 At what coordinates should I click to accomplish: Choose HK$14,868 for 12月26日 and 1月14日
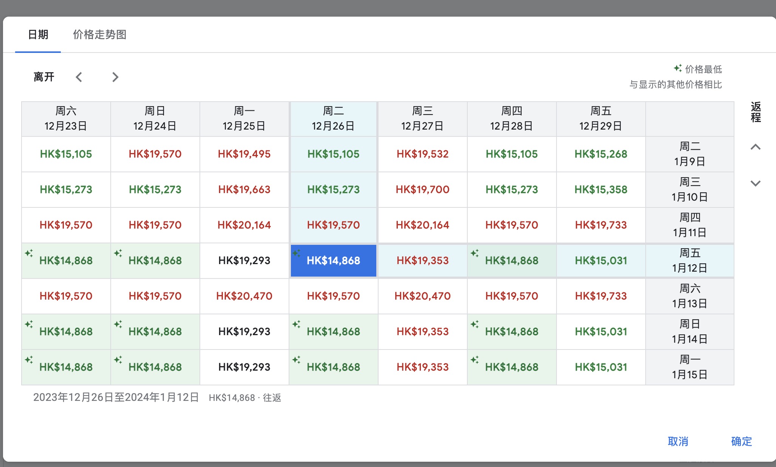click(x=334, y=332)
